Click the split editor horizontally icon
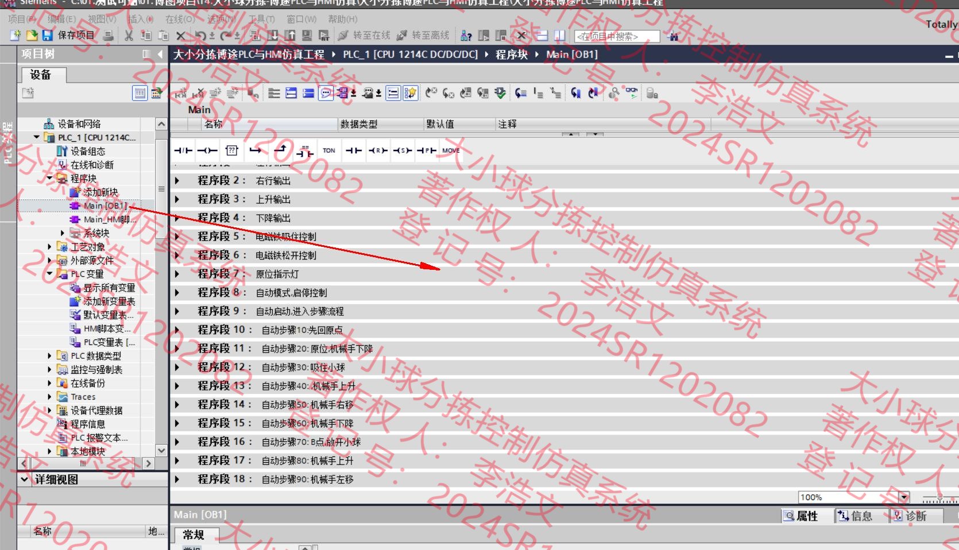The image size is (959, 550). (x=542, y=36)
